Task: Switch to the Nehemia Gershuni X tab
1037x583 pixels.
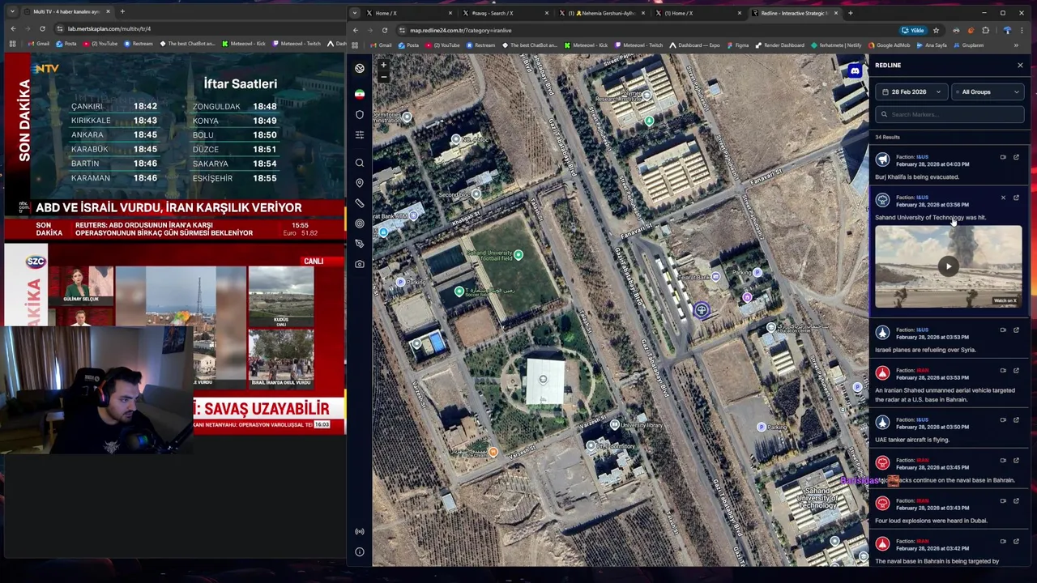Action: point(603,13)
